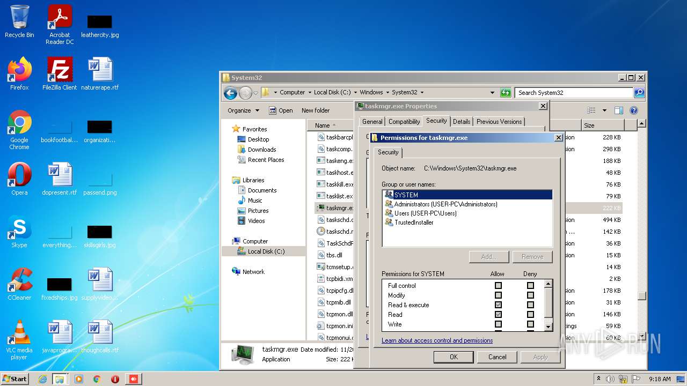Expand the Windows breadcrumb arrow
This screenshot has height=386, width=687.
(386, 93)
